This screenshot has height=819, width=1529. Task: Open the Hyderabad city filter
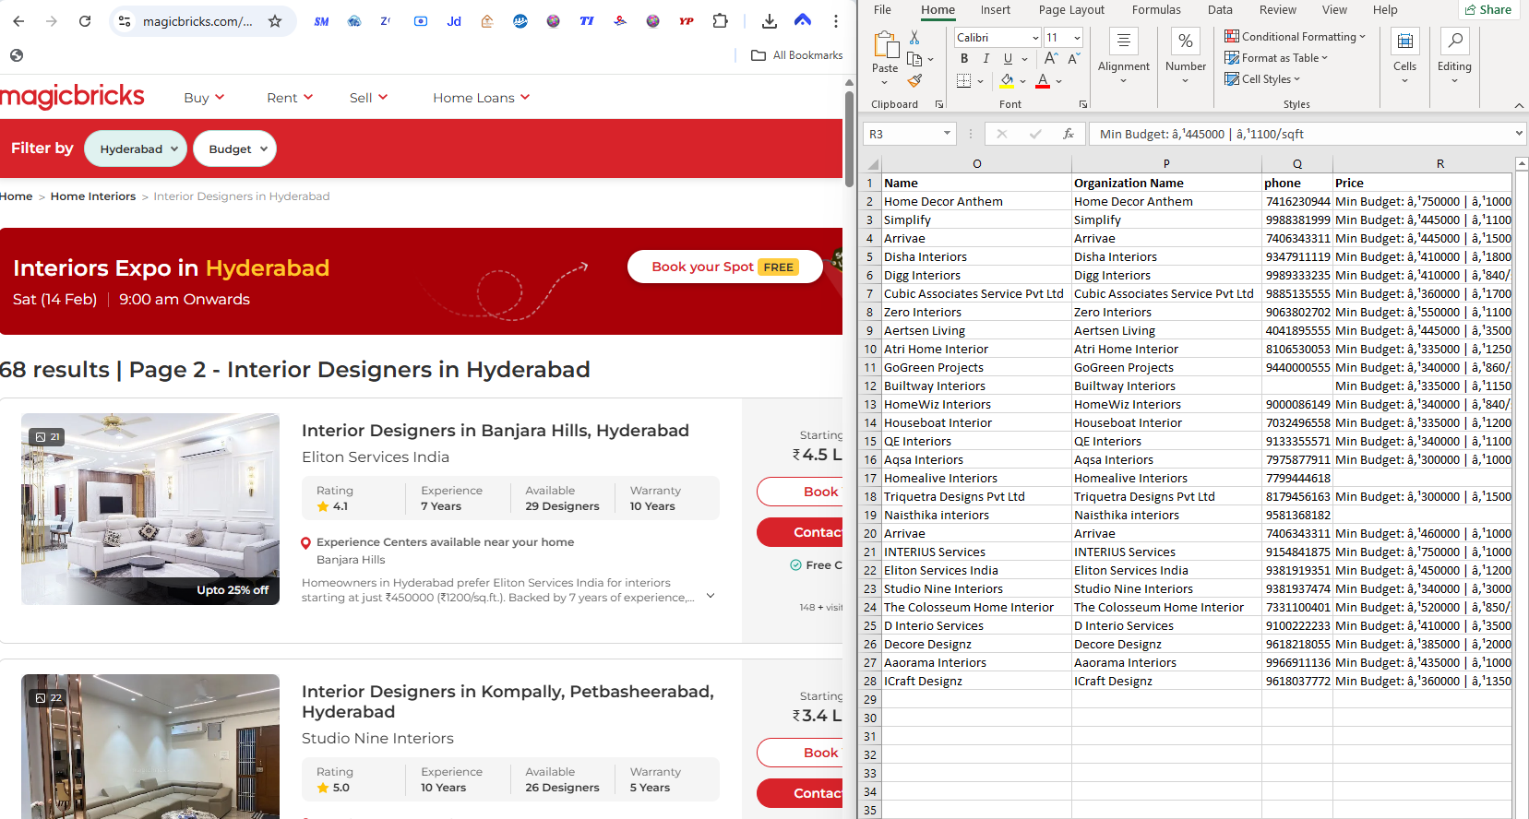(136, 148)
